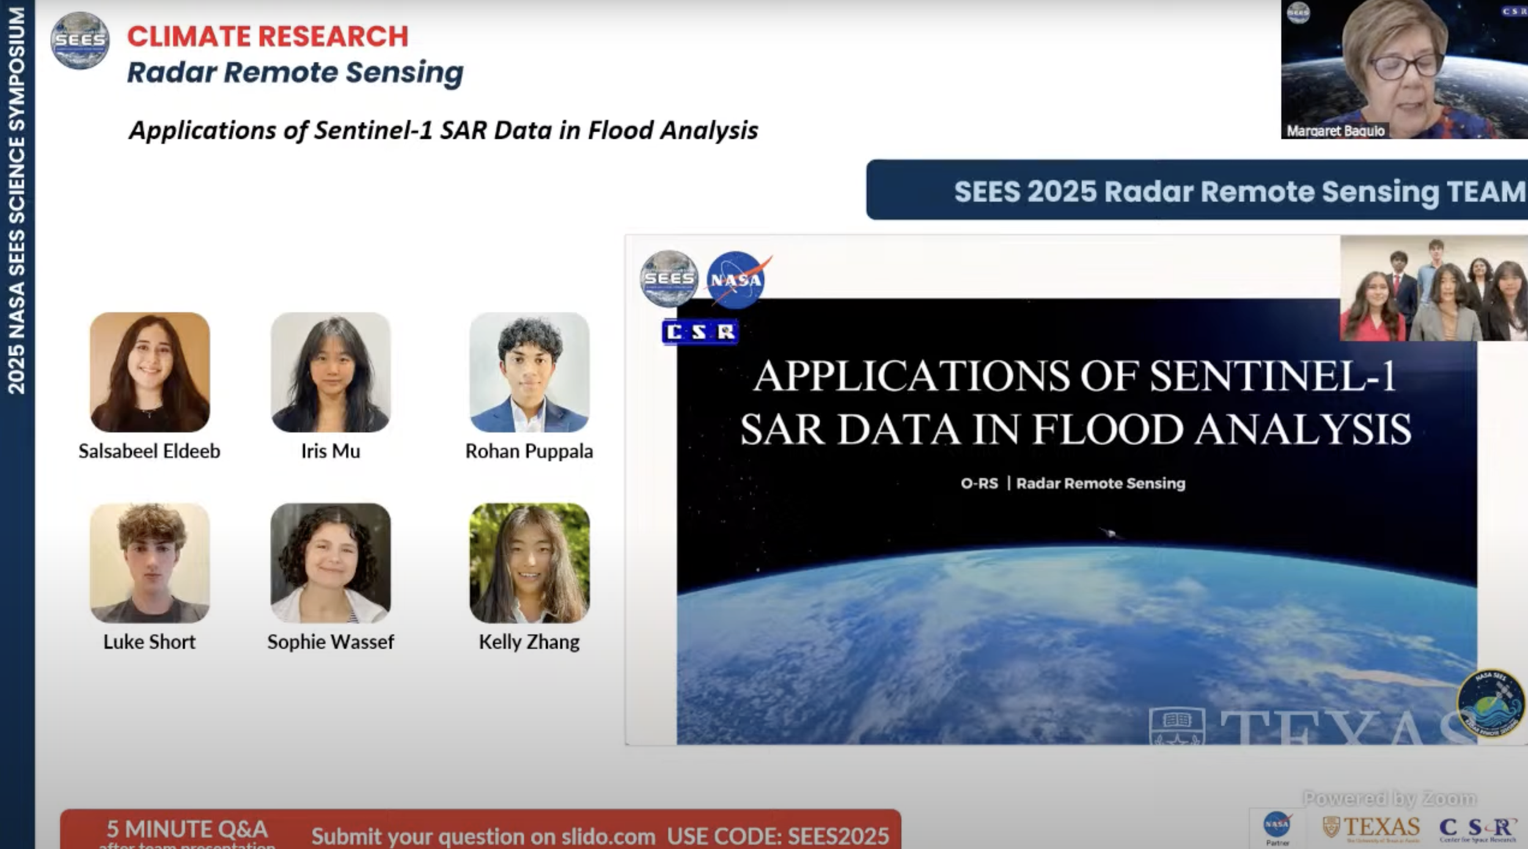
Task: Click the round NASA SEES radar team badge
Action: [1491, 702]
